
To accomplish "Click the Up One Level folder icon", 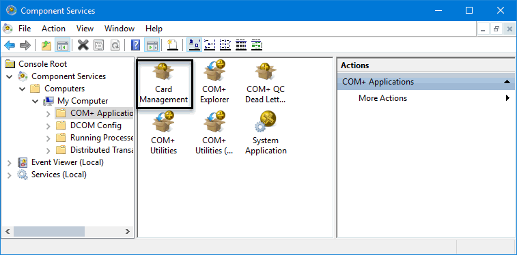I will [46, 45].
